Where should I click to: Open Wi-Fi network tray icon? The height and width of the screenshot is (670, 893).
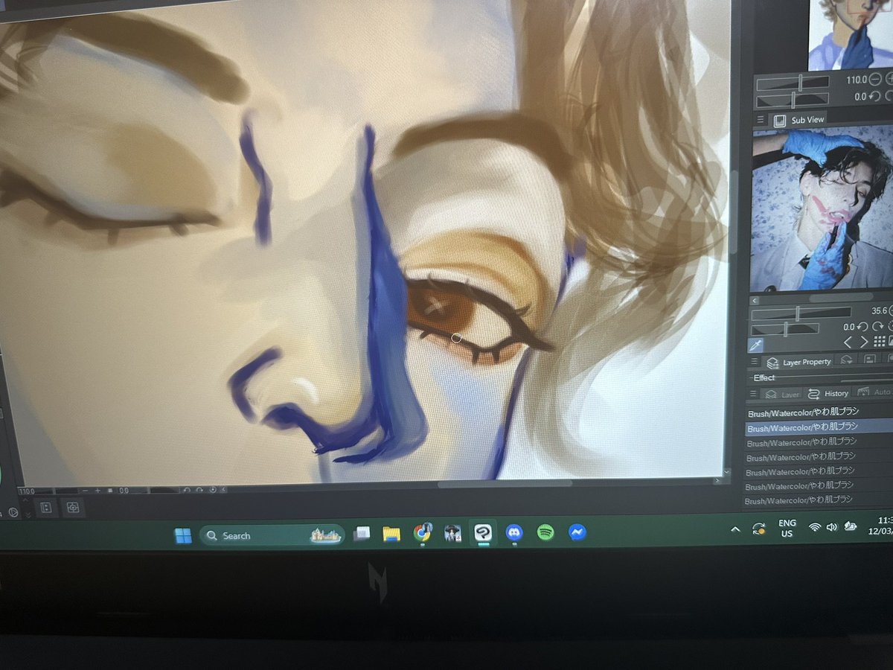coord(815,527)
